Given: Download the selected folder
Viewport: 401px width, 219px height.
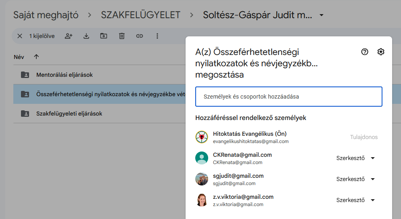Looking at the screenshot, I should (86, 36).
